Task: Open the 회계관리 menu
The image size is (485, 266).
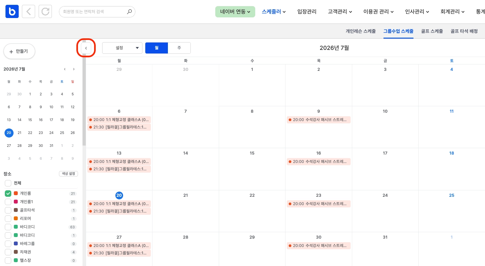Action: 452,12
